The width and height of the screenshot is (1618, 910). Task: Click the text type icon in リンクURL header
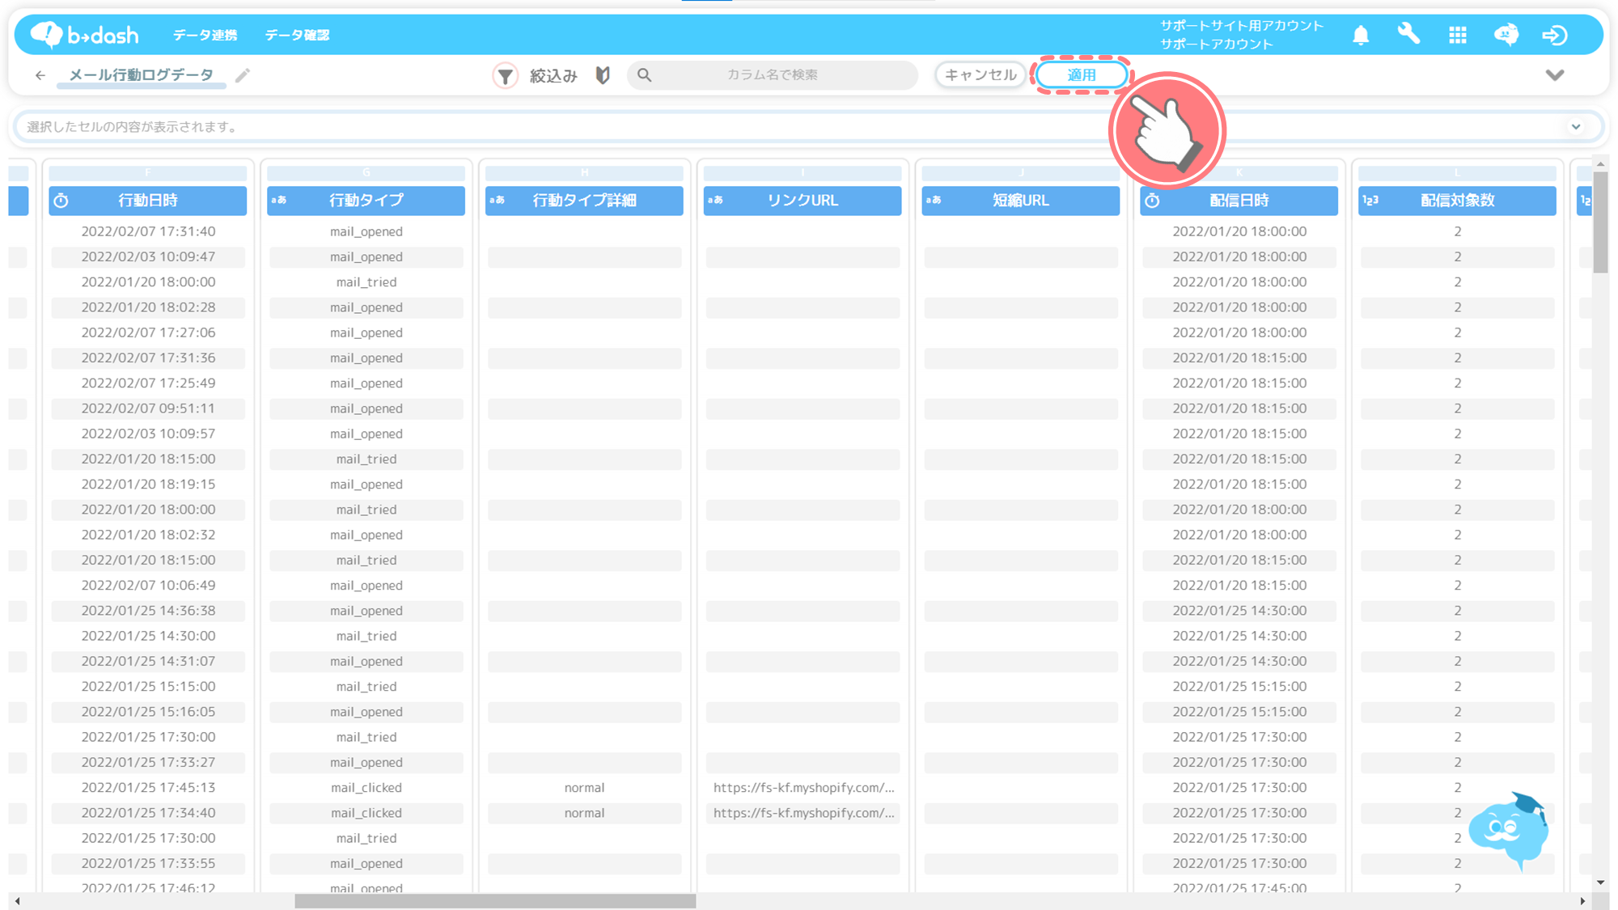click(715, 201)
